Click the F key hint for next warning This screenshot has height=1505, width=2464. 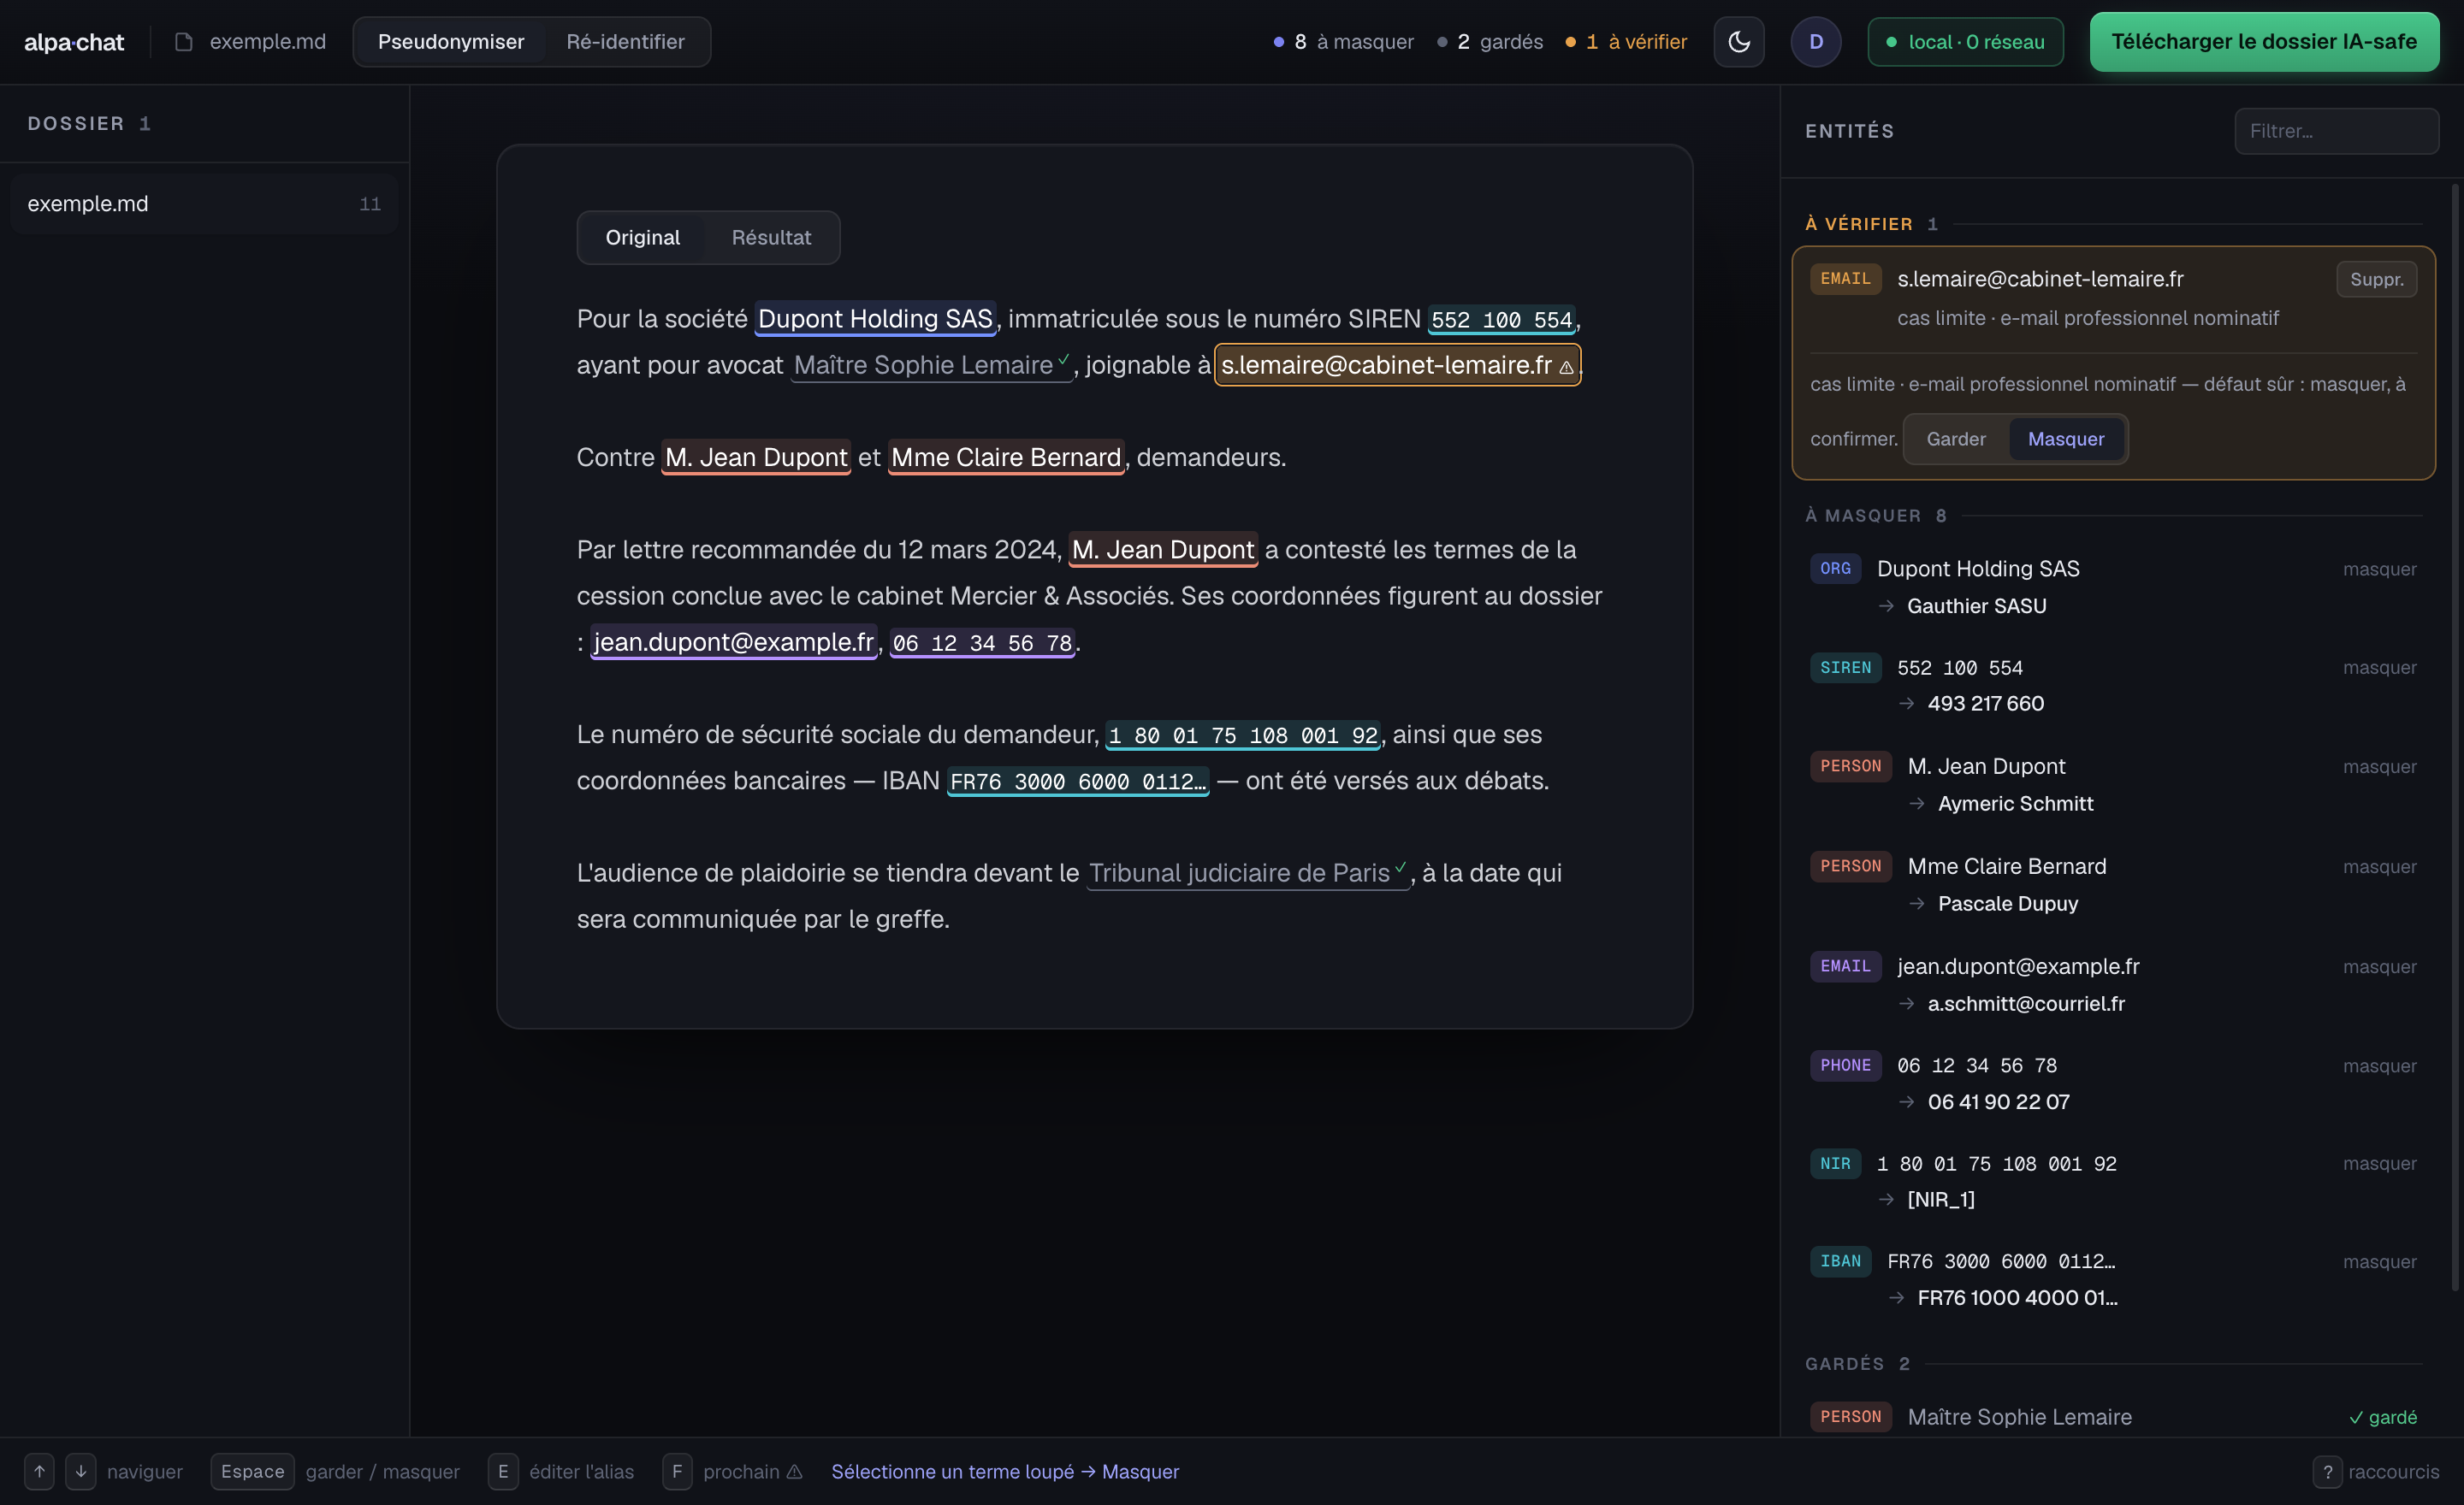(677, 1471)
